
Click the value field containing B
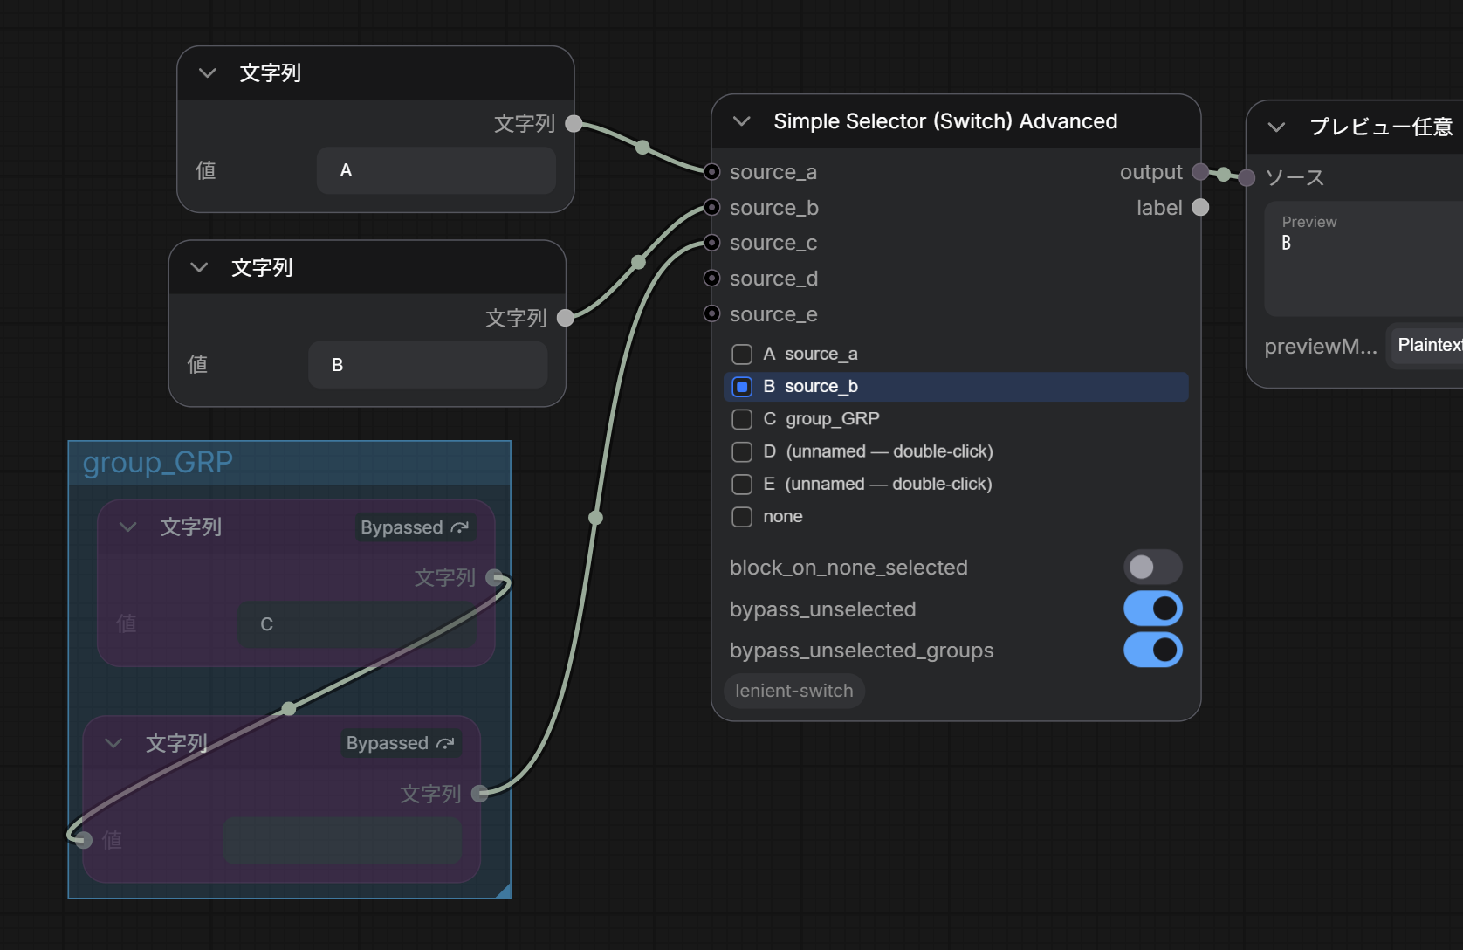click(x=428, y=365)
